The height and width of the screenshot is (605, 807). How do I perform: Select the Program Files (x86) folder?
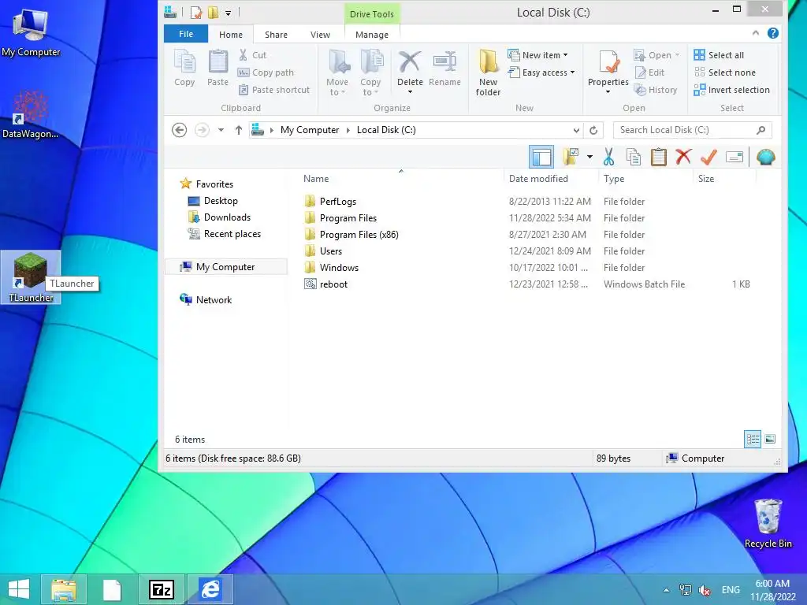coord(351,235)
